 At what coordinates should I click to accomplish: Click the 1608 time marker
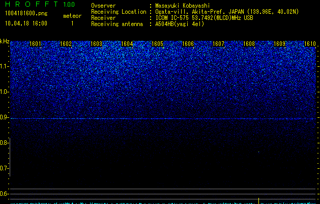coord(249,44)
